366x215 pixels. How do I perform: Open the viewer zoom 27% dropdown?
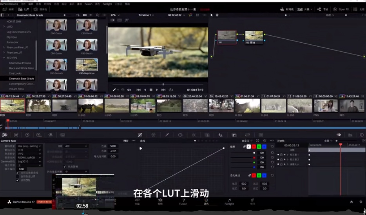click(x=115, y=15)
